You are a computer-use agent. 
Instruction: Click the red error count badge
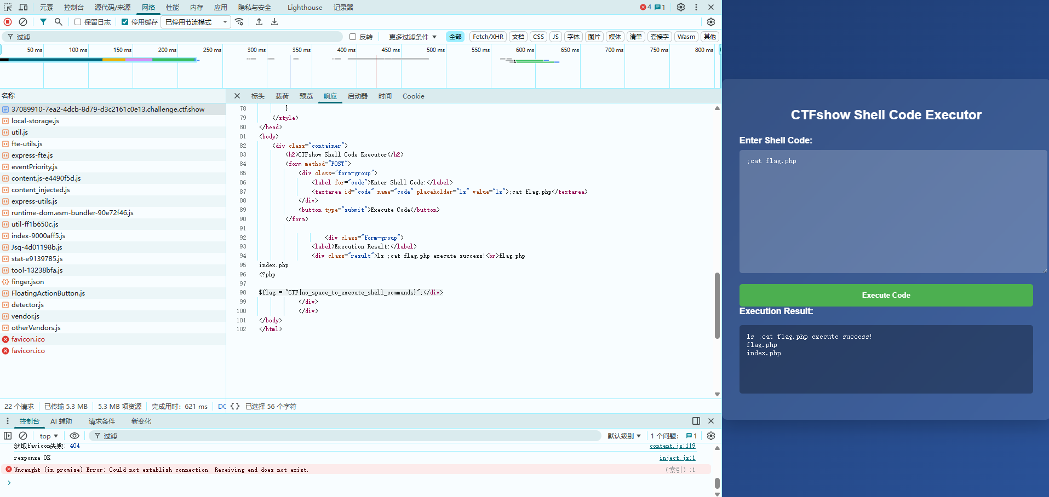tap(646, 7)
